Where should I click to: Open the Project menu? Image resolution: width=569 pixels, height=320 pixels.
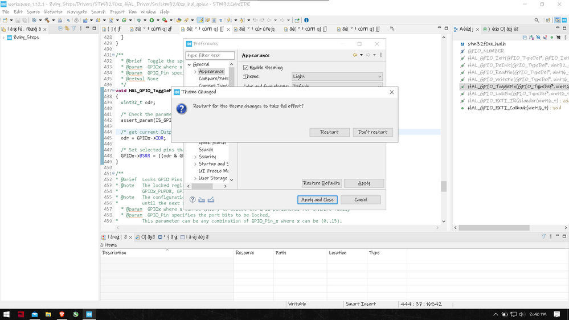[x=117, y=11]
